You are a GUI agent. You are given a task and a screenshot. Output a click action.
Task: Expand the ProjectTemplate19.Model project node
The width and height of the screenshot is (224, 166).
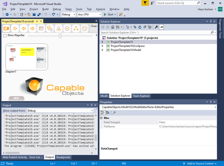pyautogui.click(x=103, y=50)
